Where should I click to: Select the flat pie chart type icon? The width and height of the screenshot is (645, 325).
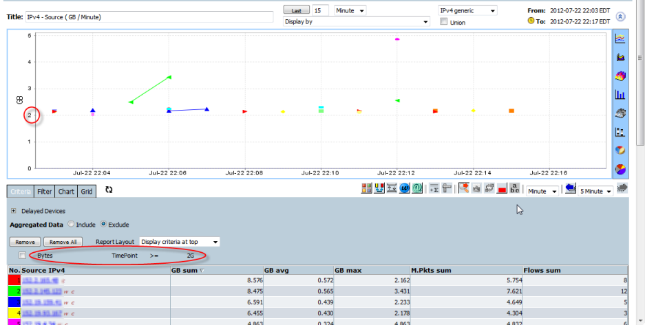(x=620, y=168)
